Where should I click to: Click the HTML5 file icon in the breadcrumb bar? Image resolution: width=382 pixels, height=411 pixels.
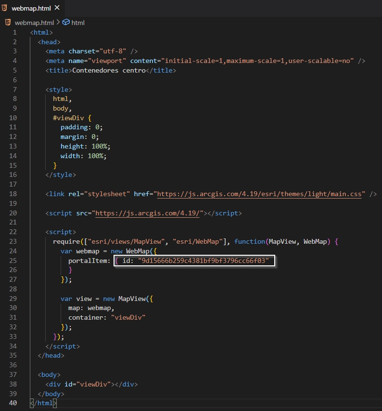[x=8, y=23]
